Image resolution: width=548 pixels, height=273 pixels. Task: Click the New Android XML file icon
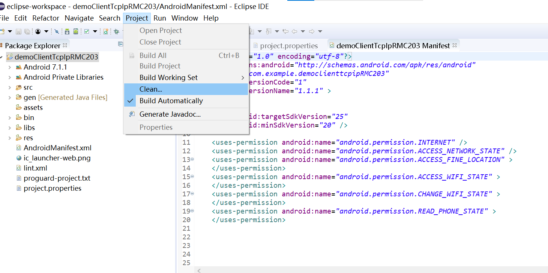coord(106,31)
